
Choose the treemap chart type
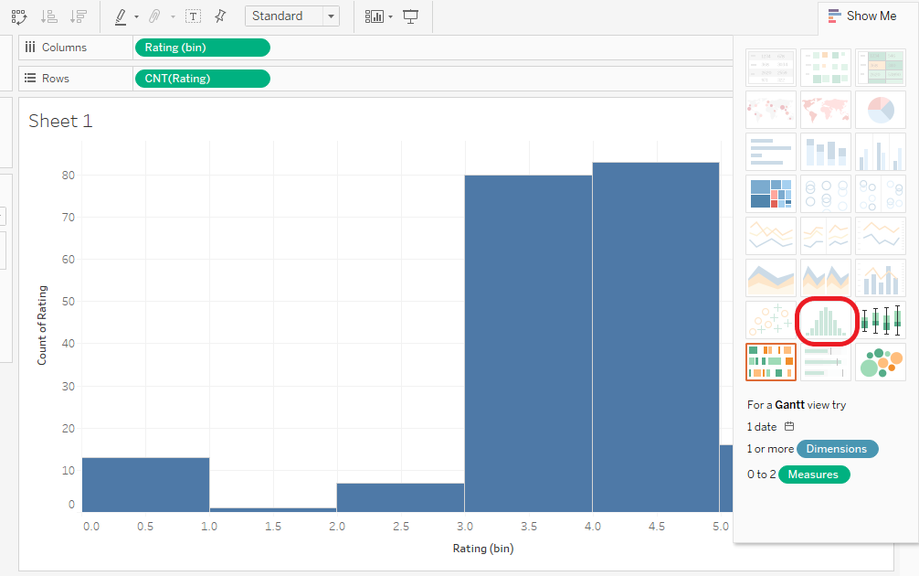tap(770, 193)
